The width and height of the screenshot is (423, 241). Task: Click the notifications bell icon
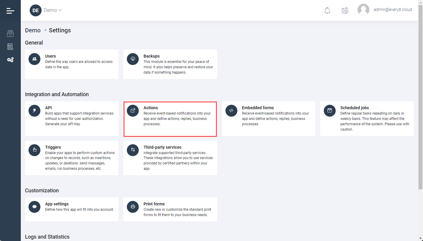pos(327,10)
